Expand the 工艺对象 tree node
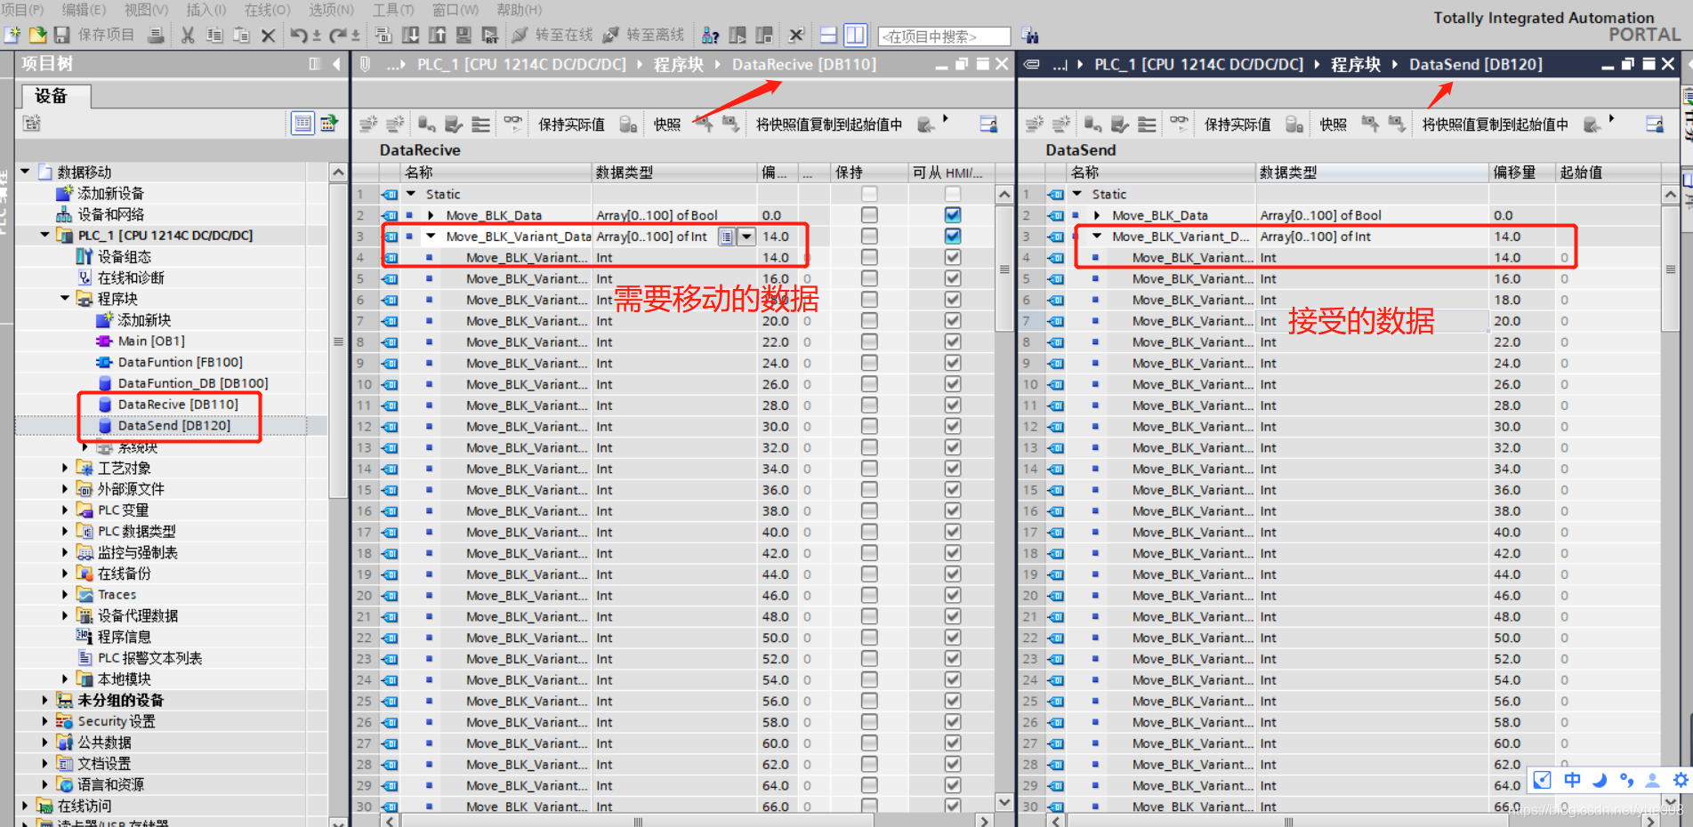Viewport: 1693px width, 827px height. (x=65, y=468)
